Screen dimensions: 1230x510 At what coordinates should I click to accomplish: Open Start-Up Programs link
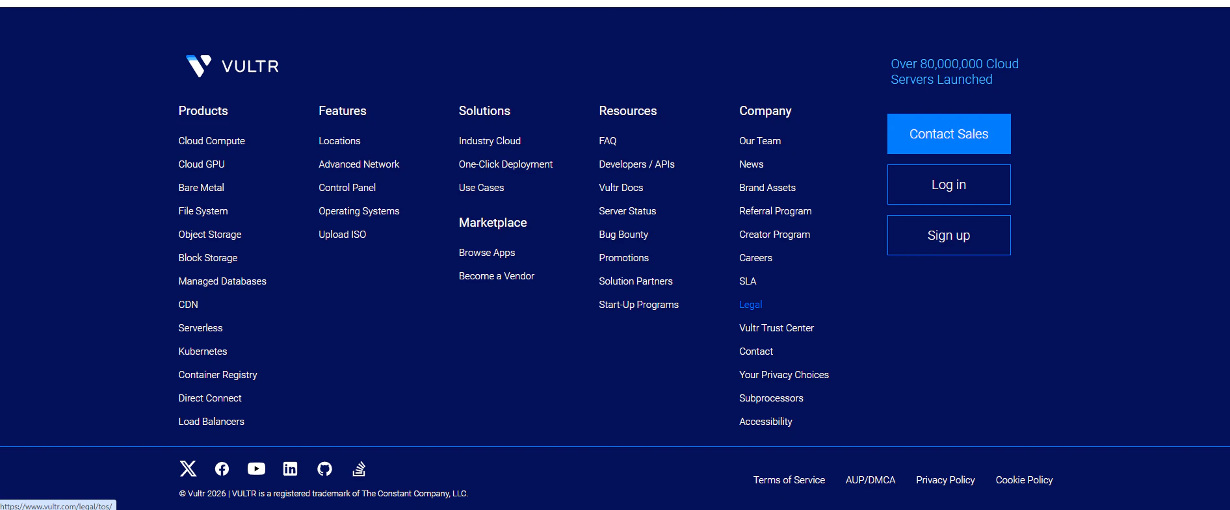[639, 305]
